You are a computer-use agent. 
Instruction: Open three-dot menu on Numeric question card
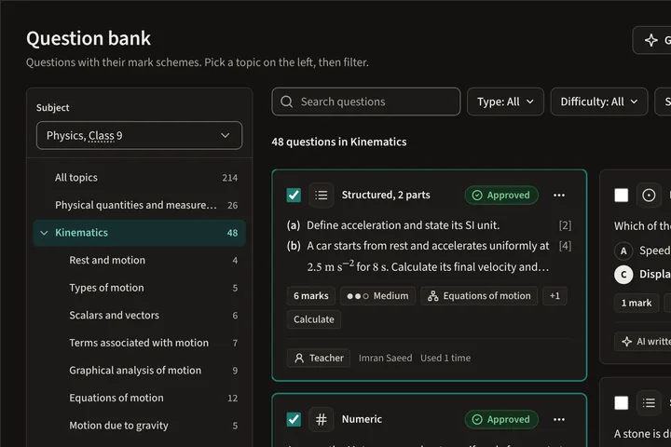[x=559, y=419]
